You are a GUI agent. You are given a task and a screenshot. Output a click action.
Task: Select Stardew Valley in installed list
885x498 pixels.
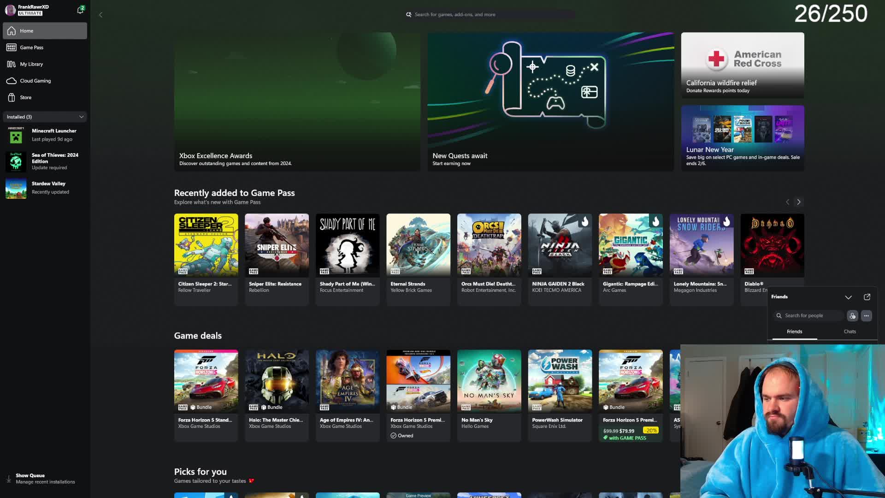45,188
